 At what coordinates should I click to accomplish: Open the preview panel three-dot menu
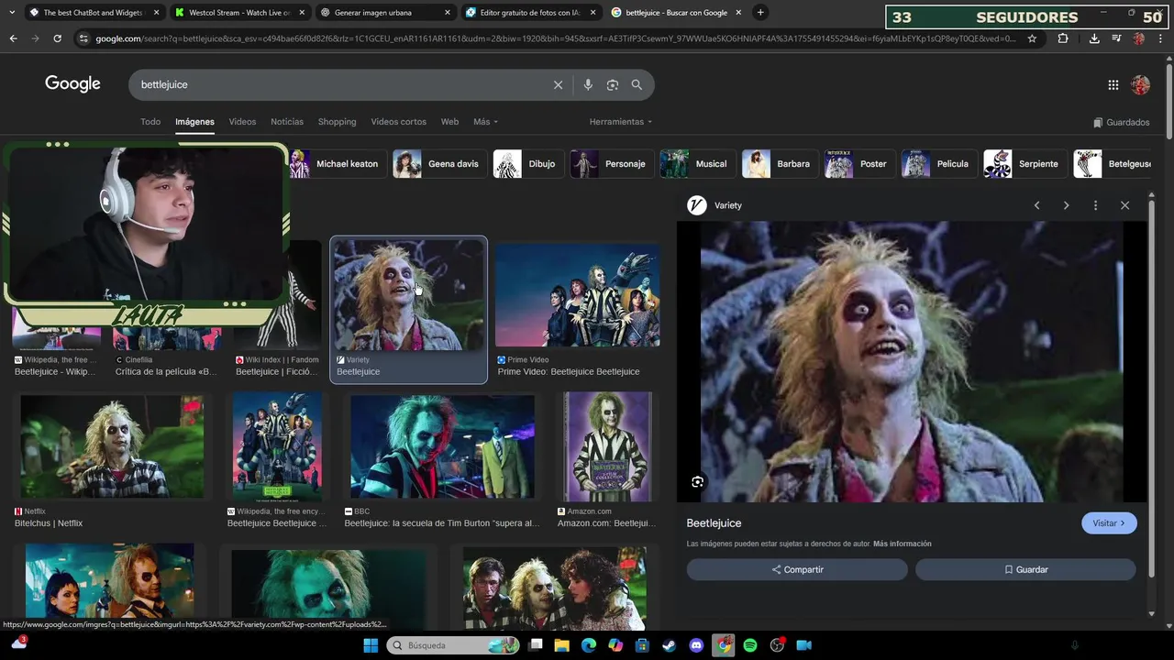[x=1095, y=205]
